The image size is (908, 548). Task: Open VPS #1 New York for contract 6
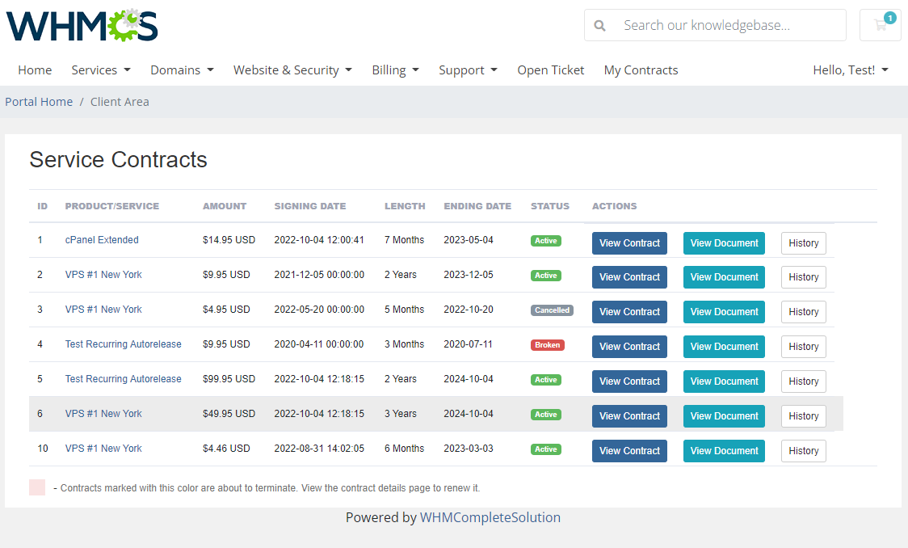103,414
